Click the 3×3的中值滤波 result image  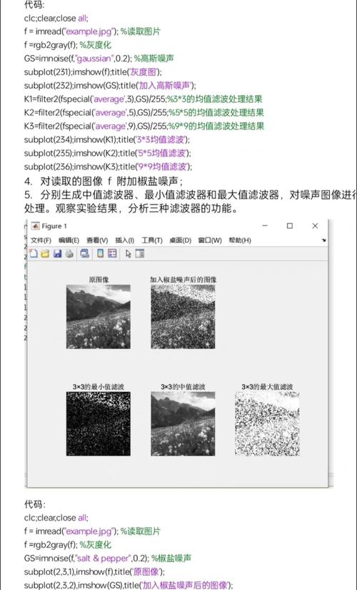pyautogui.click(x=183, y=423)
